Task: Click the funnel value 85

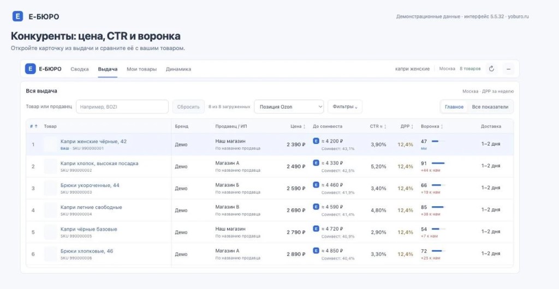Action: coord(424,207)
